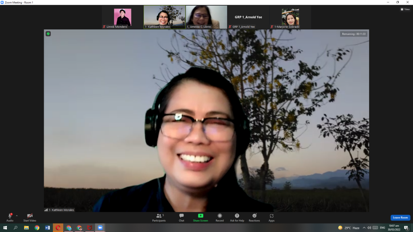Open Zoom Apps panel
This screenshot has height=232, width=413.
[271, 217]
